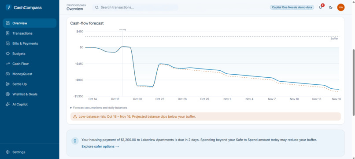Screen dimensions: 355x159
Task: Click the -$900 axis value
Action: coord(79,80)
